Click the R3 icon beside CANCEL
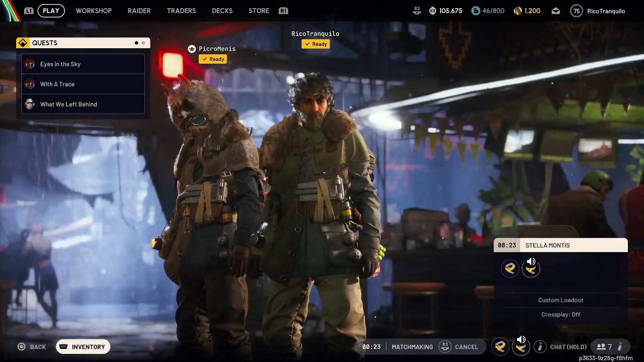This screenshot has height=362, width=644. point(445,347)
